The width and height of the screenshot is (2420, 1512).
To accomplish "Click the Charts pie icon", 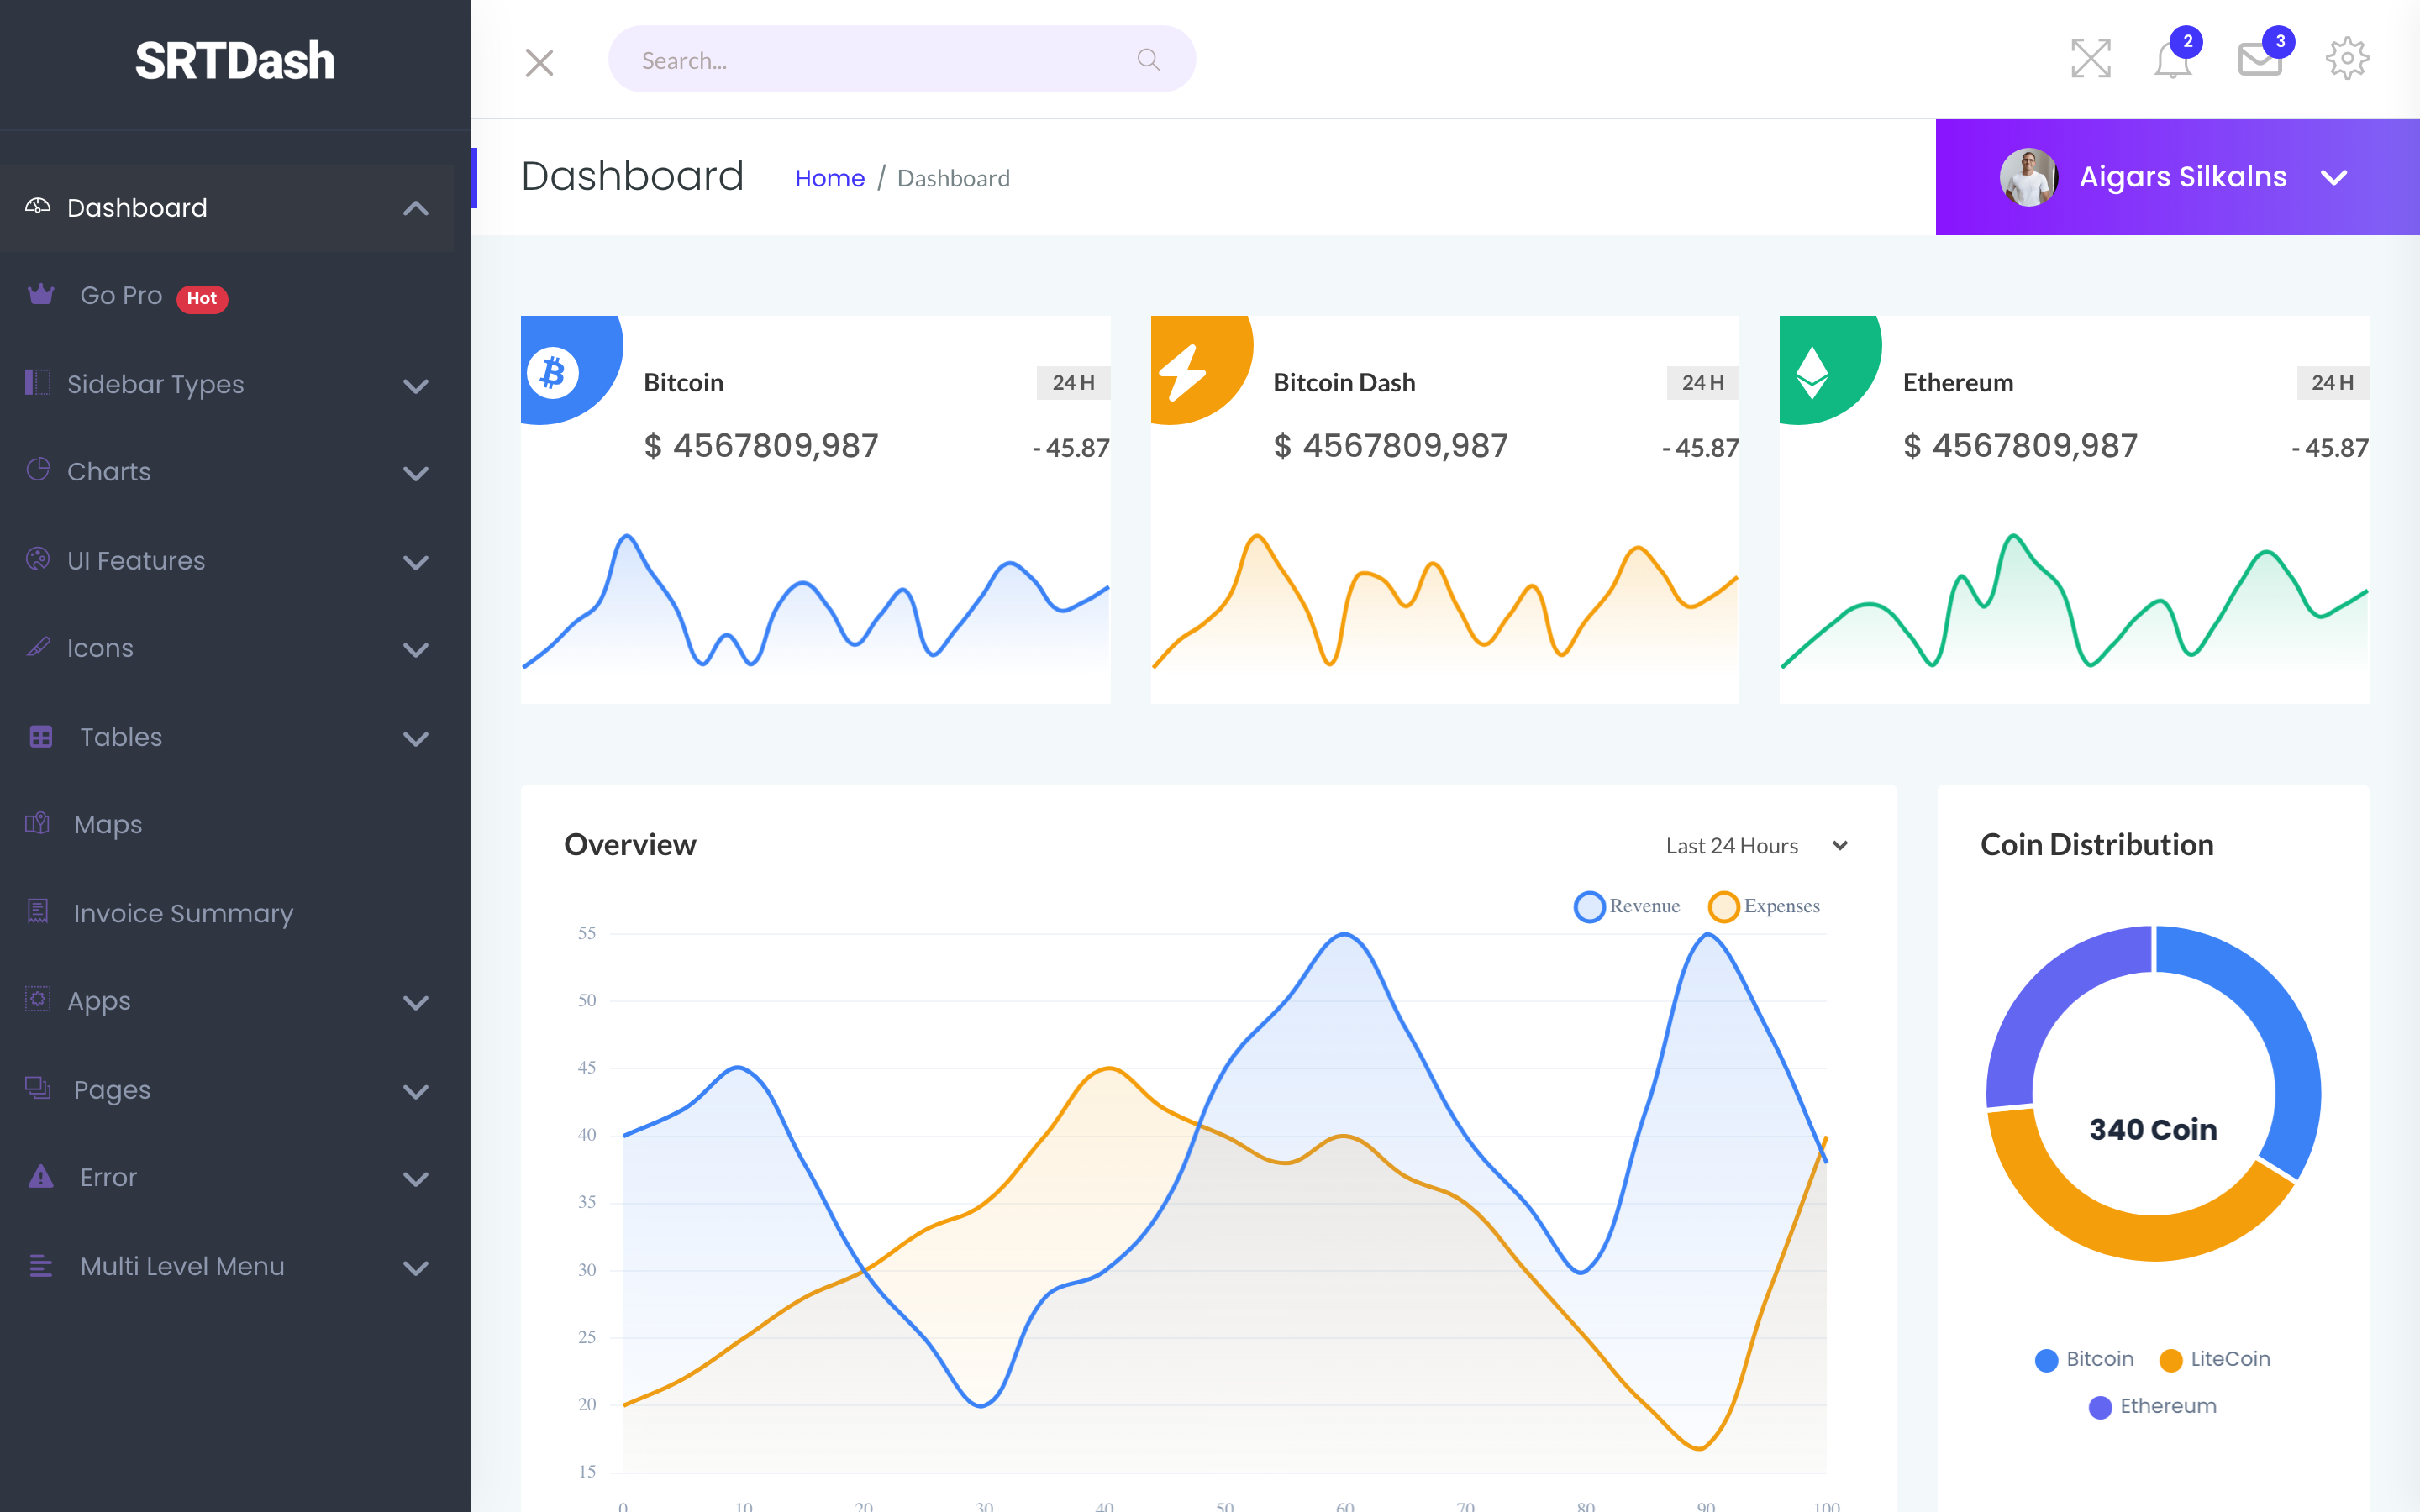I will click(x=38, y=469).
